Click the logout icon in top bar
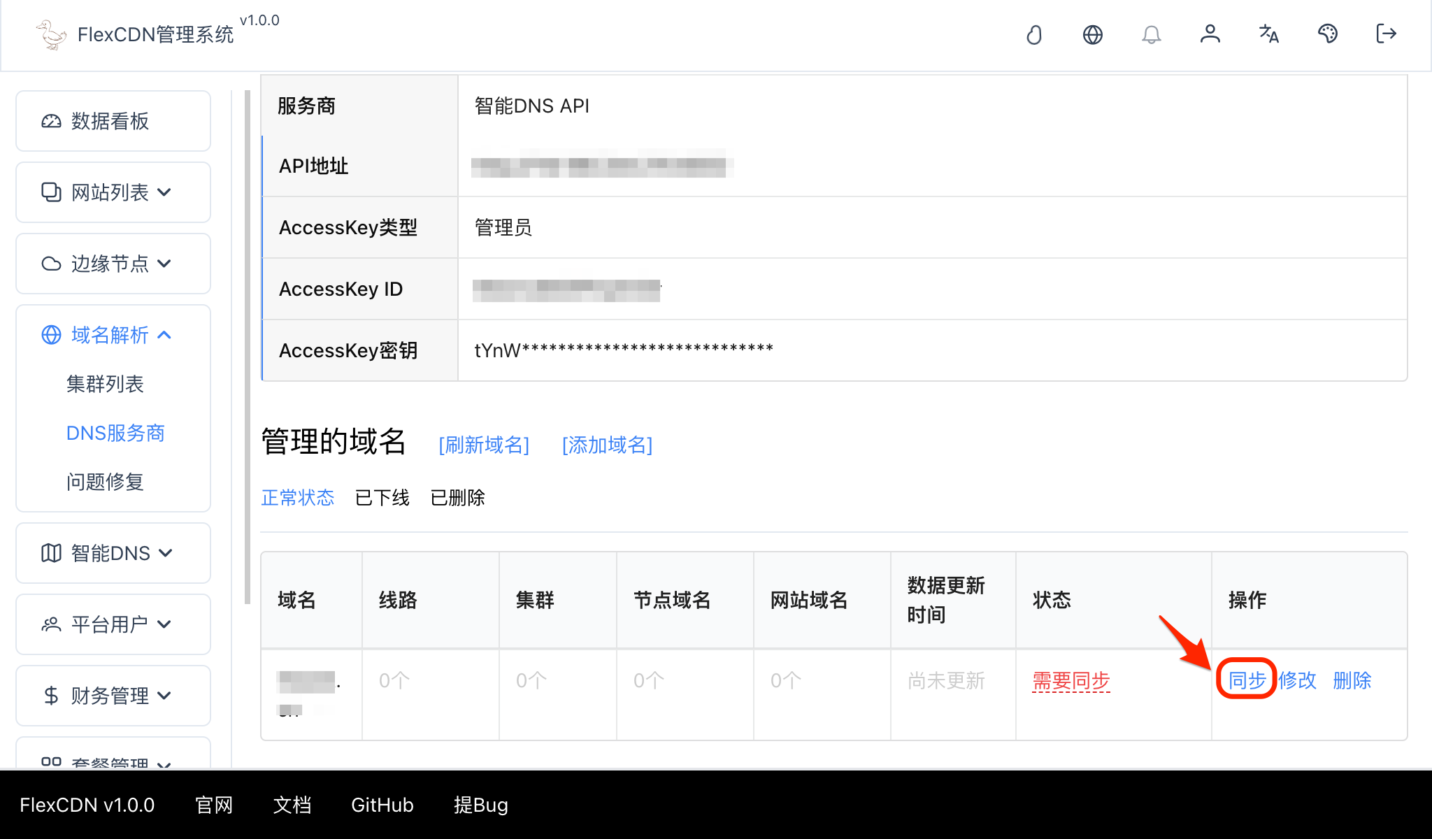The height and width of the screenshot is (839, 1432). tap(1385, 34)
